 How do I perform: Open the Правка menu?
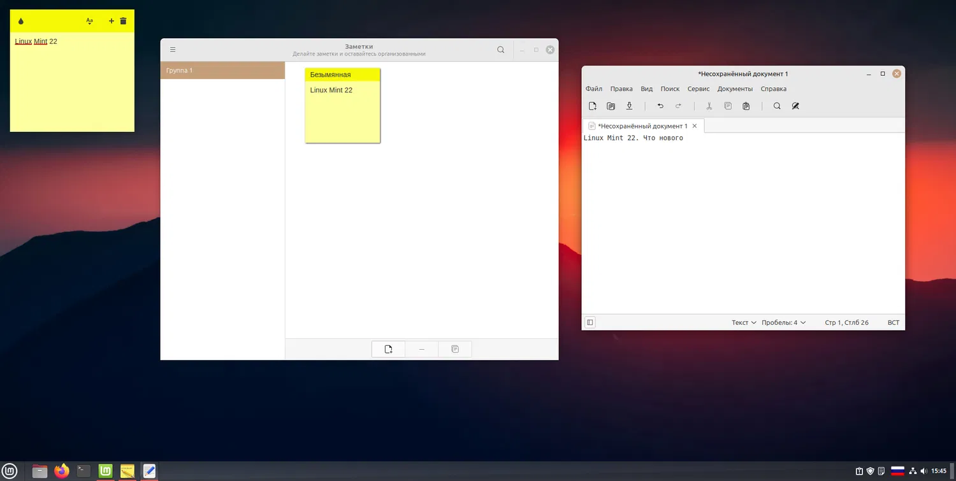coord(621,89)
